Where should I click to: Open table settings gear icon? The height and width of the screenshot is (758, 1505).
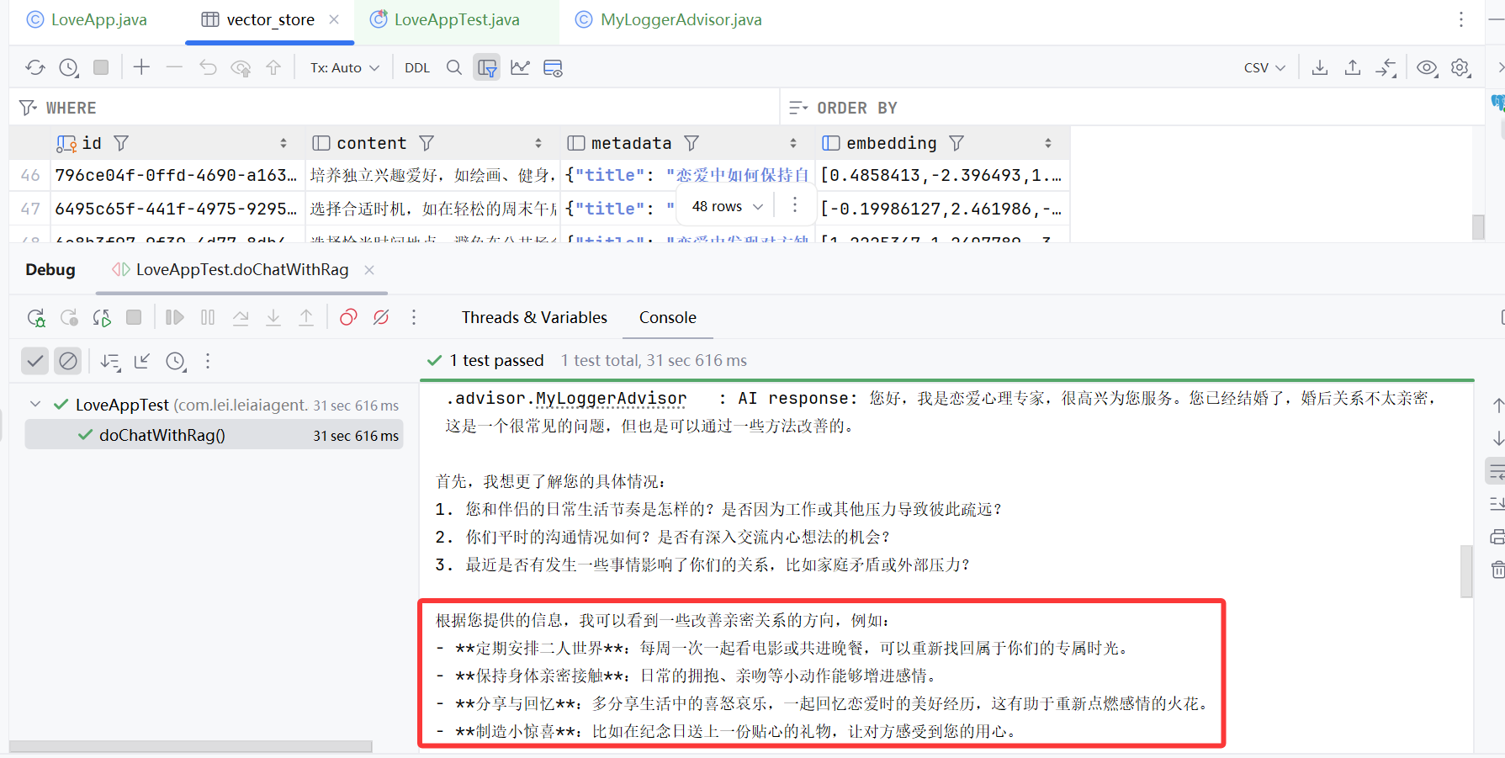(1460, 67)
